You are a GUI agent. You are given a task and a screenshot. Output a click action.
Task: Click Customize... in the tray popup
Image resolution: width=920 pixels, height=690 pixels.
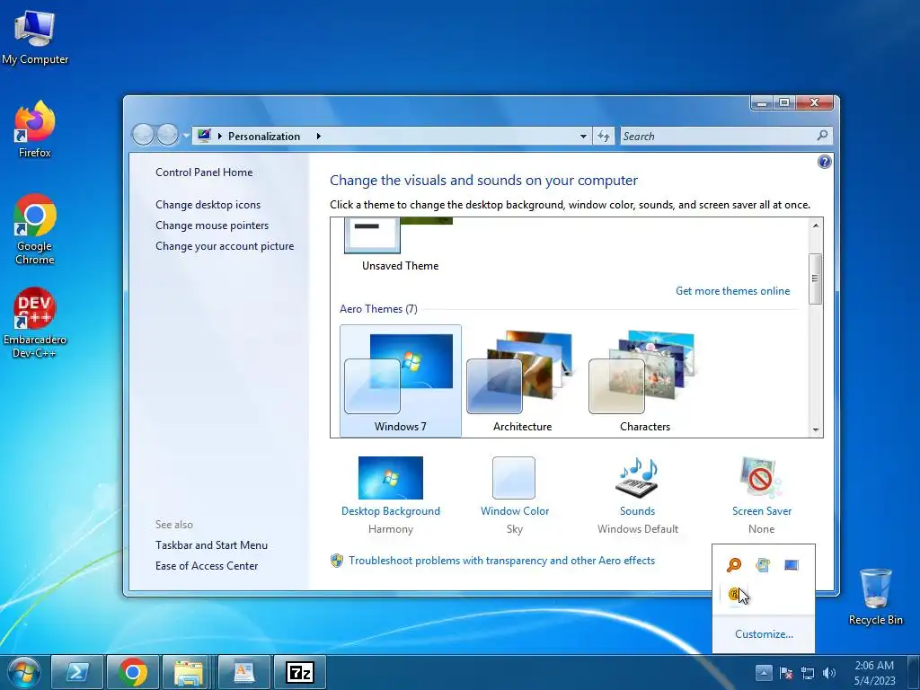point(764,633)
